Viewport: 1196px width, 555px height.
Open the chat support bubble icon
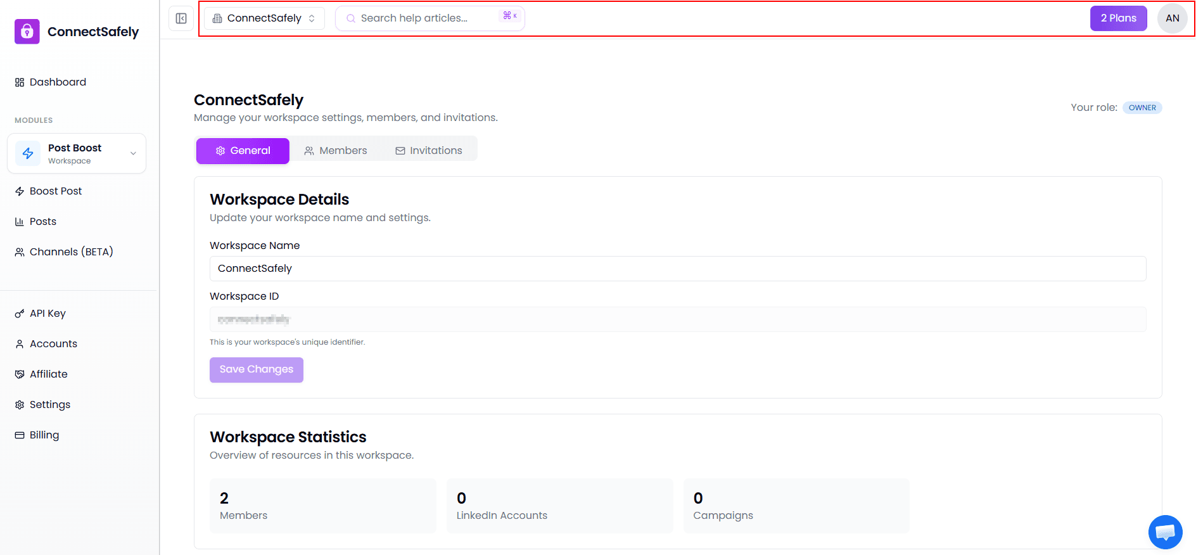tap(1165, 532)
